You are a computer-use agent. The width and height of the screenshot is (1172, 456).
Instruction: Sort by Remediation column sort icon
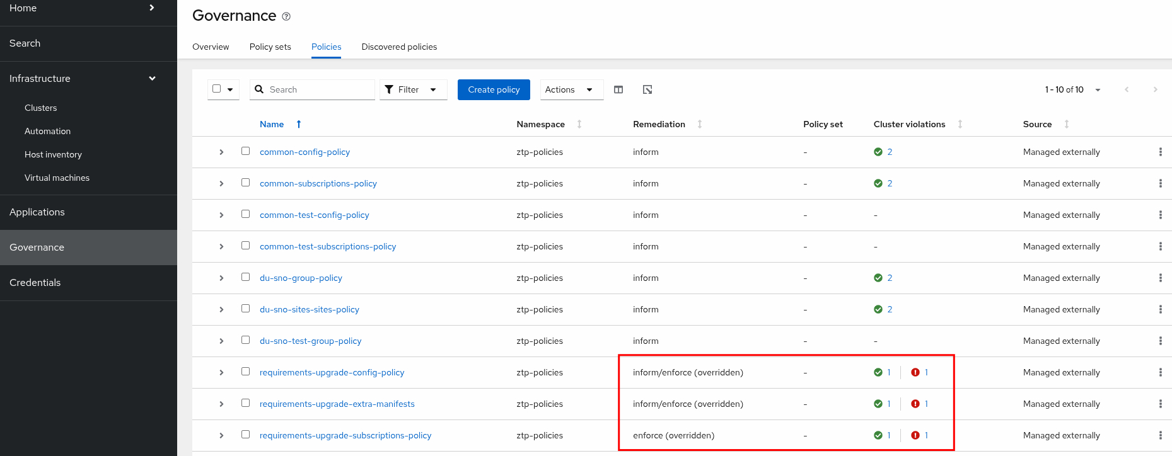(x=700, y=124)
